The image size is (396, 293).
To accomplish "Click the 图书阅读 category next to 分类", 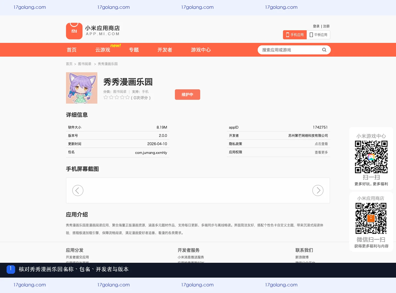I will point(120,92).
